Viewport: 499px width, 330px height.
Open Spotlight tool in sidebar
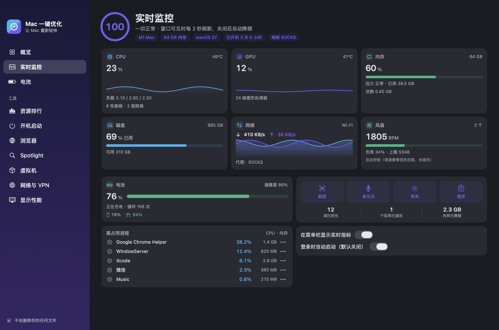(45, 155)
